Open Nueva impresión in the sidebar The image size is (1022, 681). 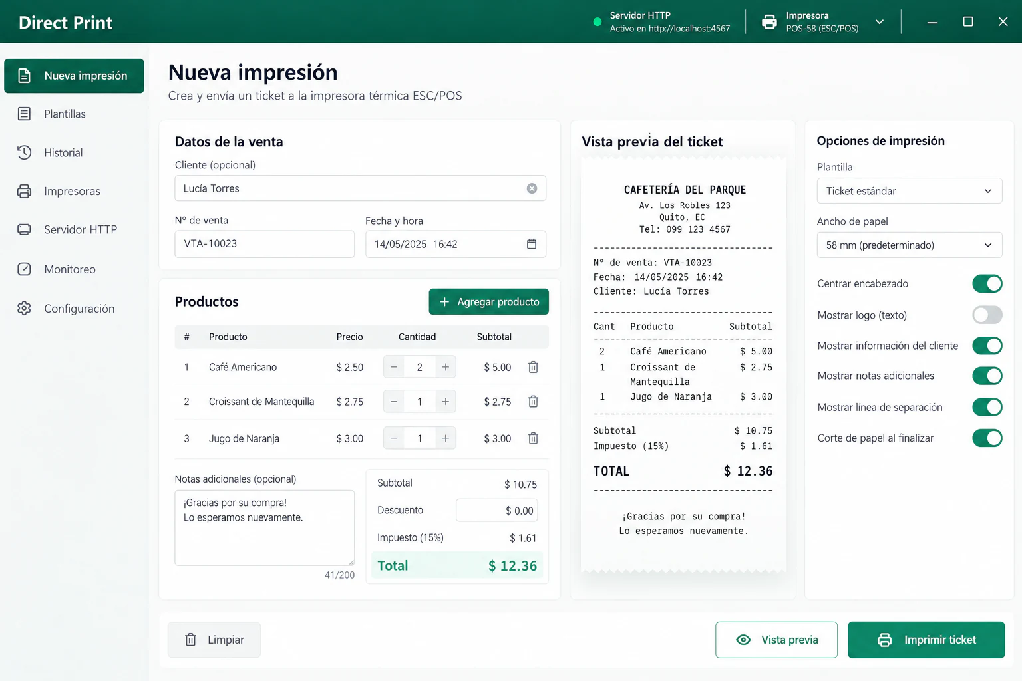pos(74,76)
